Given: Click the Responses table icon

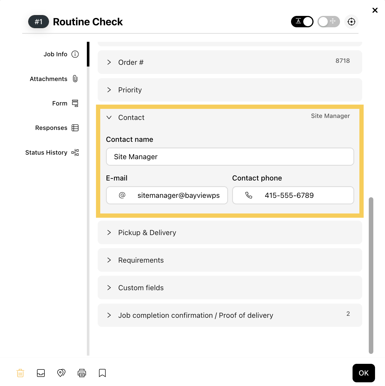Looking at the screenshot, I should tap(75, 128).
